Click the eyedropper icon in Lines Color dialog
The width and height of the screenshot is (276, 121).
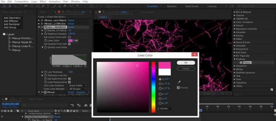(180, 82)
